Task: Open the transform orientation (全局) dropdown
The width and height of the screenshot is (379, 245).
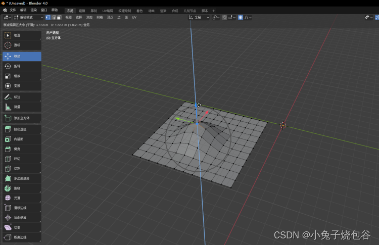Action: pyautogui.click(x=199, y=17)
